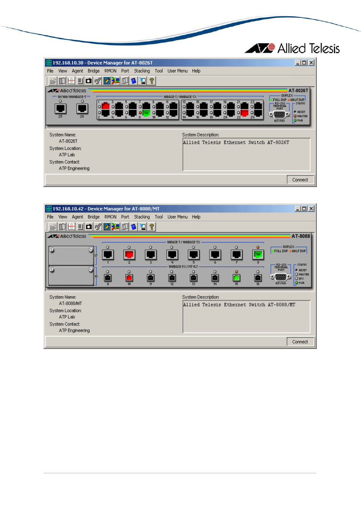Image resolution: width=361 pixels, height=512 pixels.
Task: Open Bridge menu in AT-8026T window
Action: point(94,71)
